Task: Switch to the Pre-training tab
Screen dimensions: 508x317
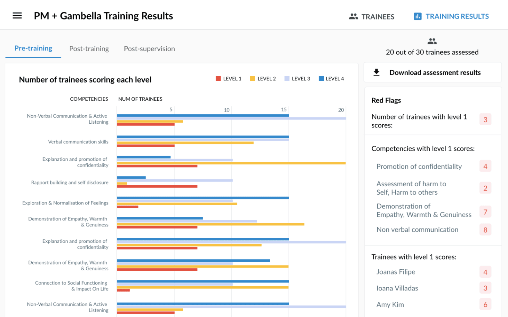Action: pos(33,48)
